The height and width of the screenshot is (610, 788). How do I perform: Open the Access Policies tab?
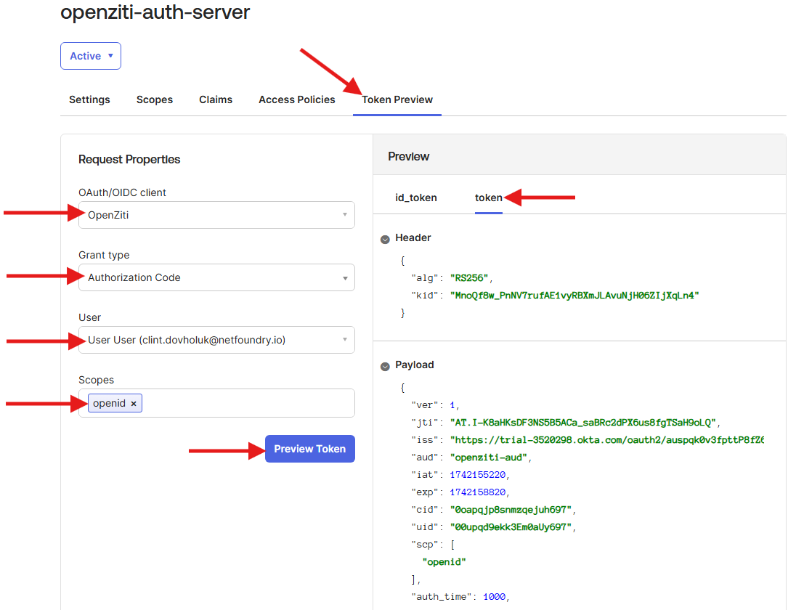tap(296, 99)
